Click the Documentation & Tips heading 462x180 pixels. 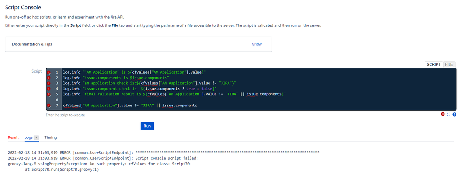[x=32, y=44]
